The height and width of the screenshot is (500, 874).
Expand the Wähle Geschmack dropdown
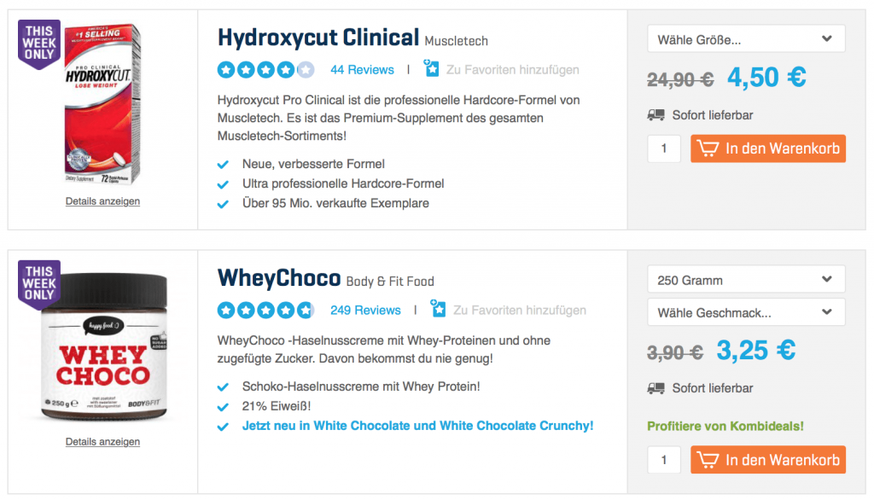coord(745,312)
